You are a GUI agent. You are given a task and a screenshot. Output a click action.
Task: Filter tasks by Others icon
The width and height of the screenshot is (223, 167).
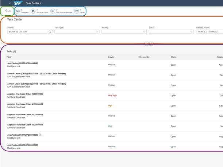click(x=76, y=11)
